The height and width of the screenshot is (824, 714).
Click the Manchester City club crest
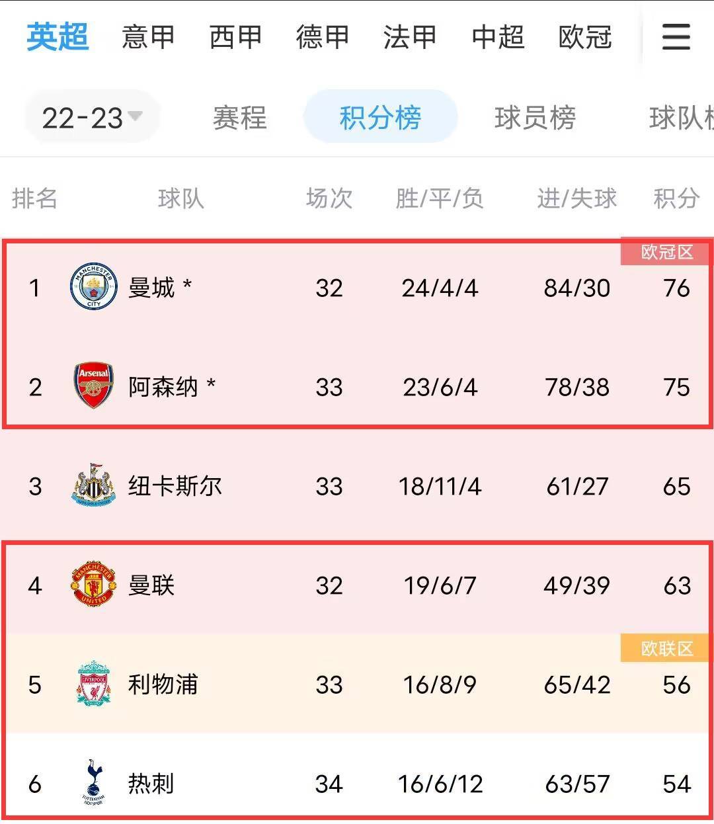(x=93, y=287)
